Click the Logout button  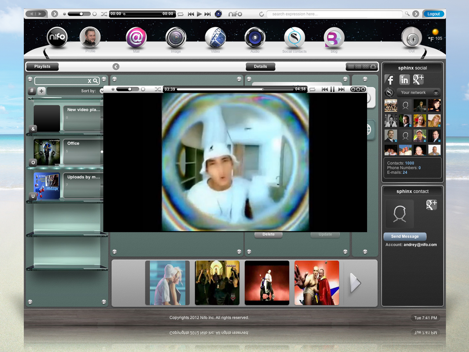[433, 14]
